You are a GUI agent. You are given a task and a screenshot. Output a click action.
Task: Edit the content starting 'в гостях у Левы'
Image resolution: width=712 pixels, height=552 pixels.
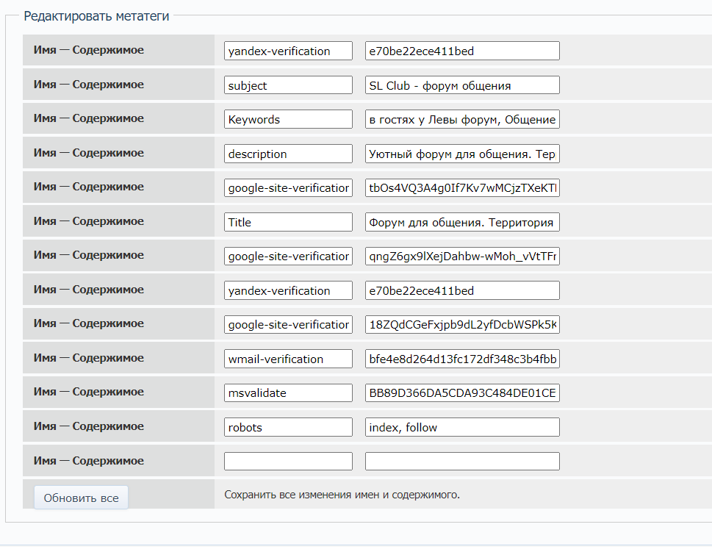click(462, 119)
